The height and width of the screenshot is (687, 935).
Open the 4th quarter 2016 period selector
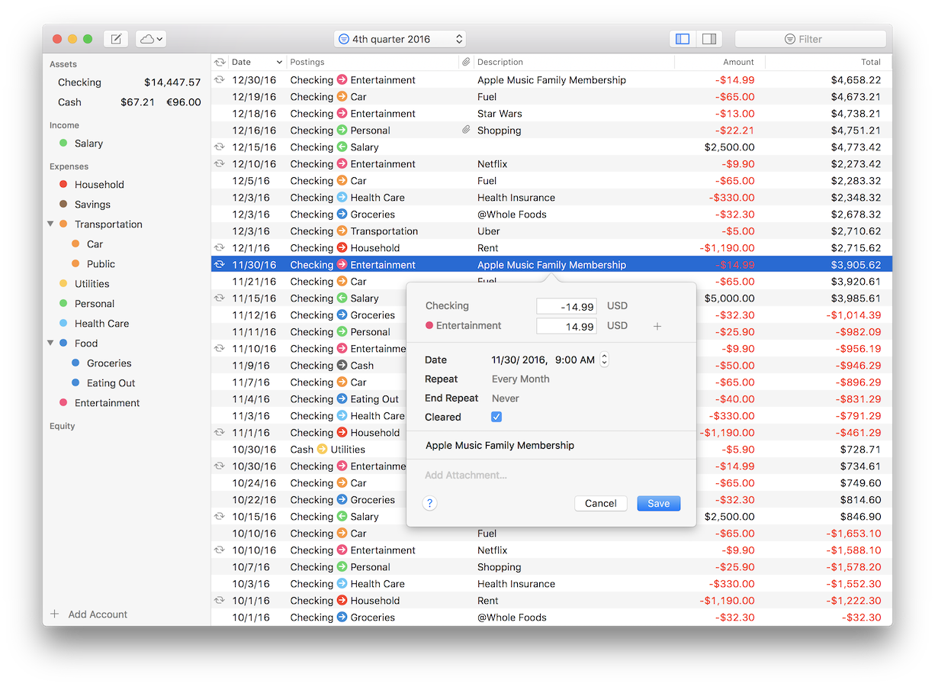pyautogui.click(x=400, y=39)
